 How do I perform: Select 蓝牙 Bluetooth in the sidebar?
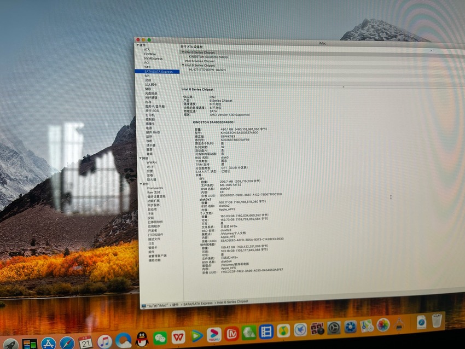point(149,137)
